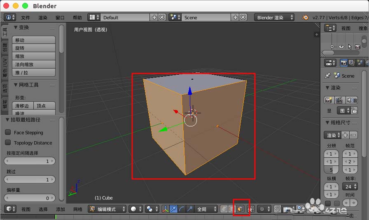Open the Blender 渲染 engine dropdown

point(274,17)
